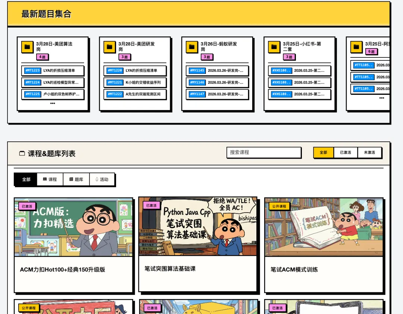Click the folder icon of 3月28日-美团算法岗

click(x=27, y=47)
